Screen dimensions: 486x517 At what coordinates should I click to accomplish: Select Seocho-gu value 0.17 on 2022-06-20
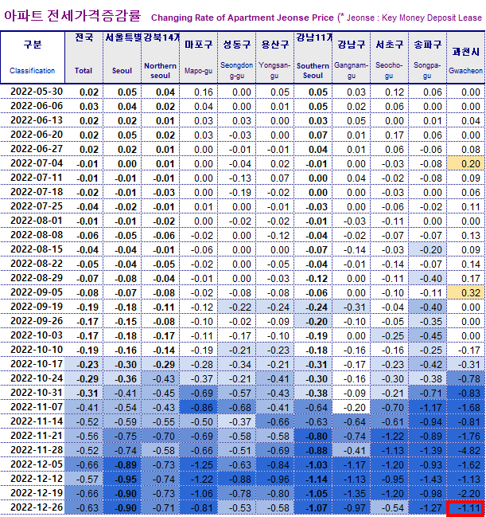pos(390,135)
